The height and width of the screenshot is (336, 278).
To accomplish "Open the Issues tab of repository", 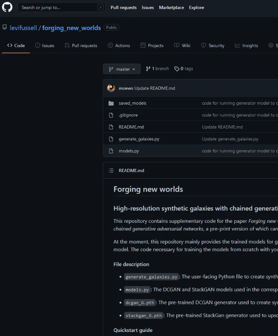I will click(44, 45).
